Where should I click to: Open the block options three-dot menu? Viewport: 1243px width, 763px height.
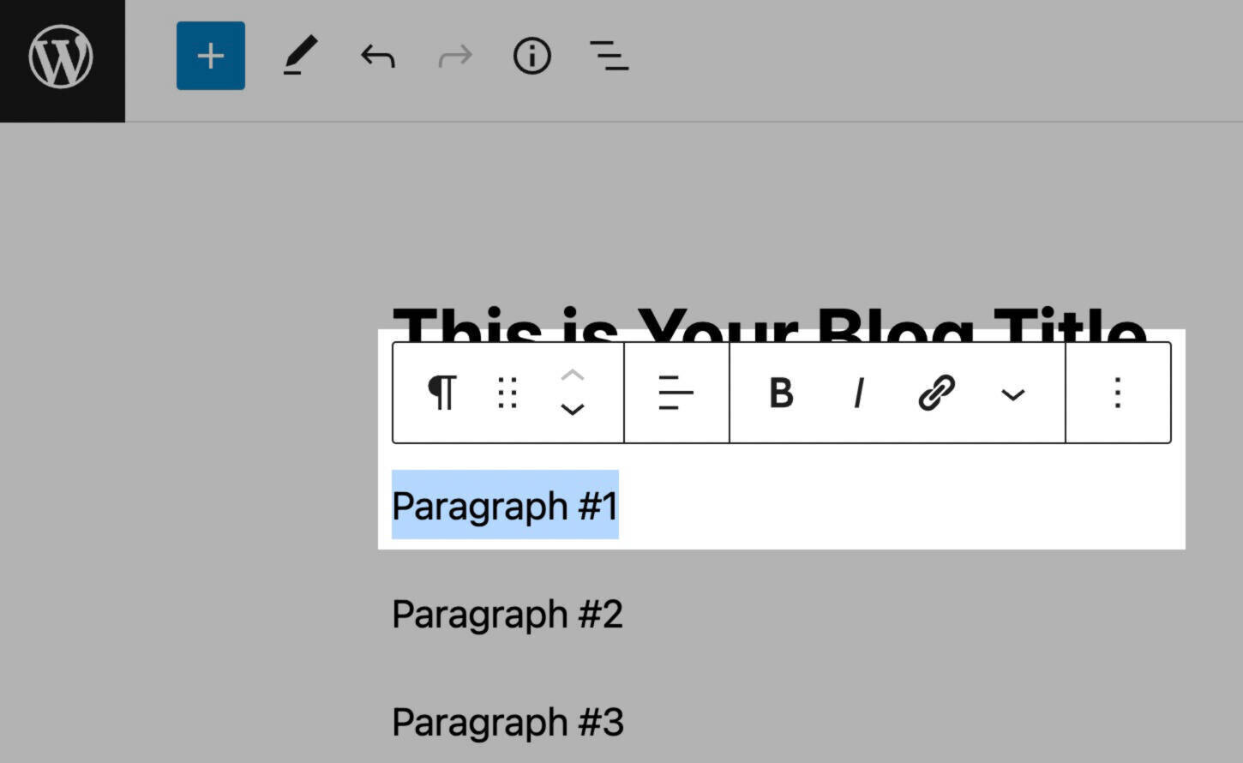click(x=1117, y=393)
